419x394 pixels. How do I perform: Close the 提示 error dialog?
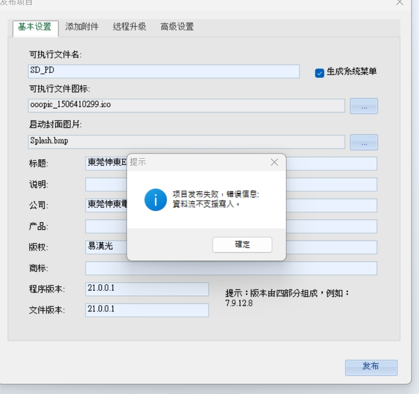(274, 162)
